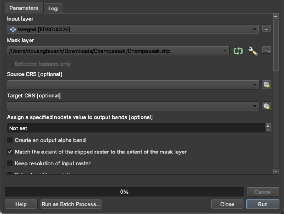Open the Target CRS dropdown list
Screen dimensions: 284x214
(x=255, y=106)
